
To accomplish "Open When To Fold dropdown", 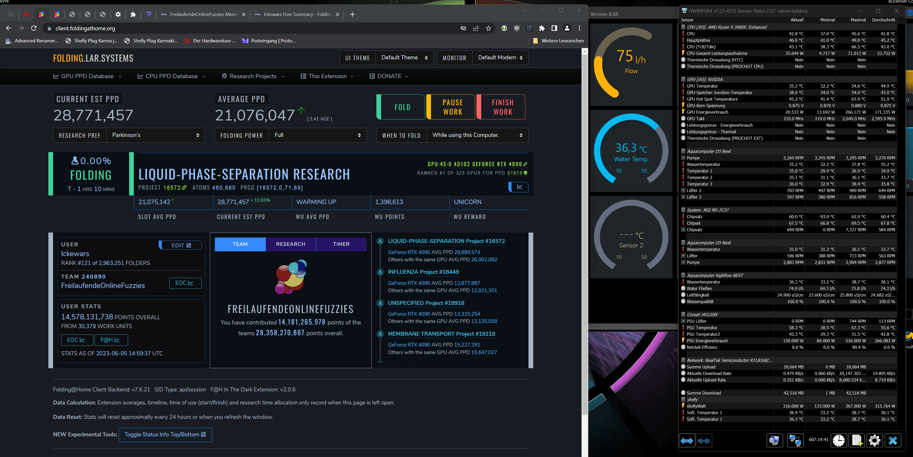I will pyautogui.click(x=478, y=135).
